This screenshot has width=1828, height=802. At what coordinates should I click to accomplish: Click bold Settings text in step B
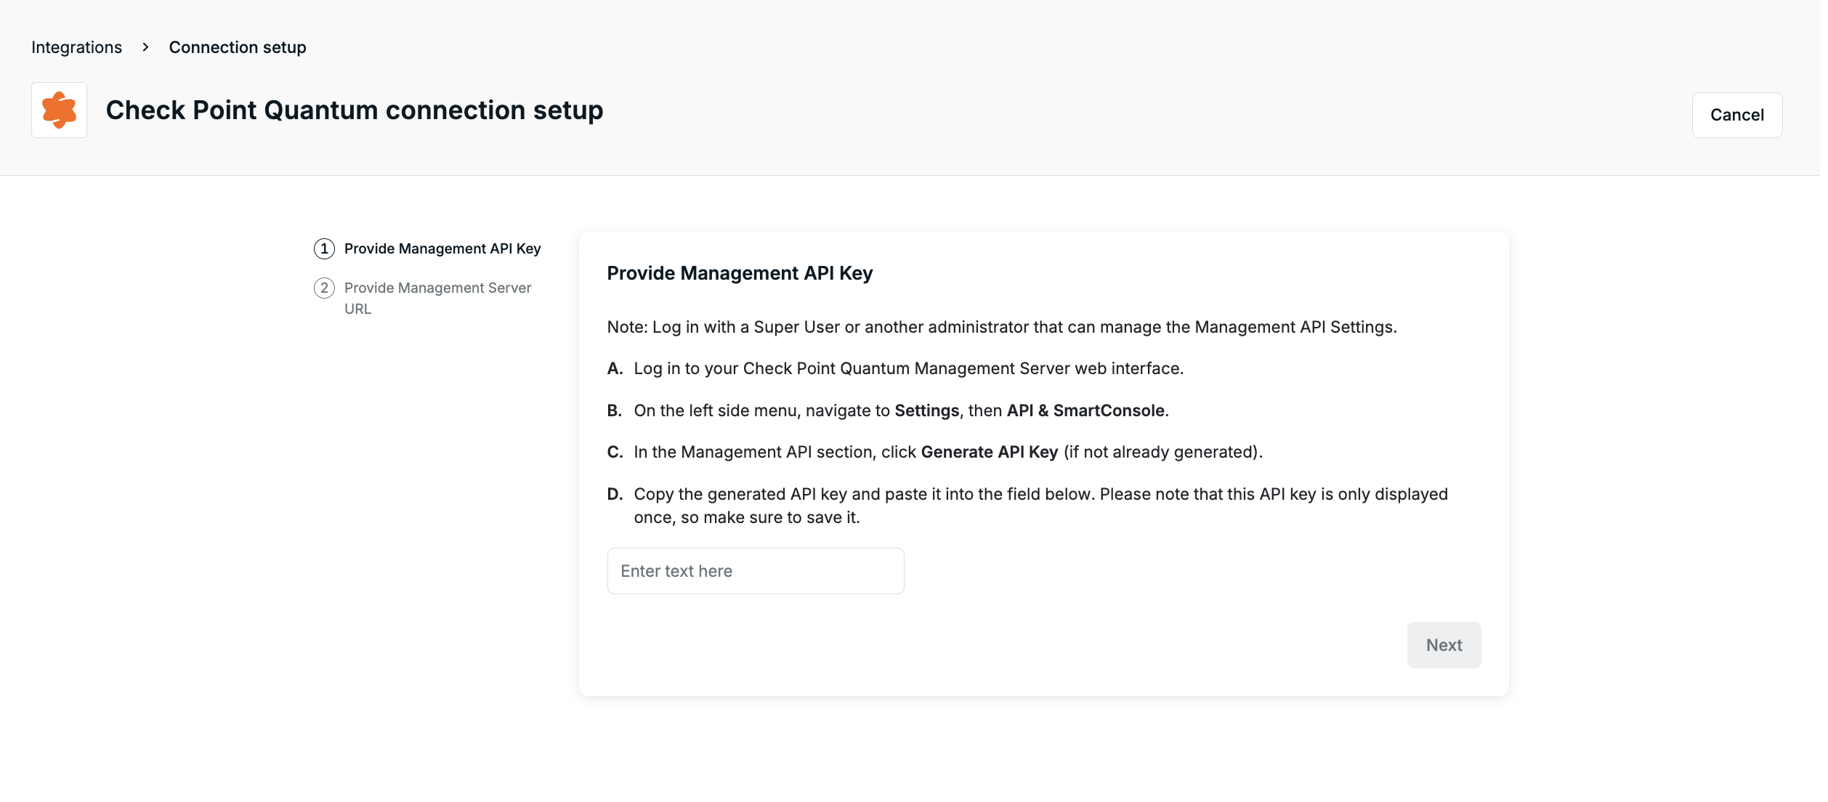point(926,410)
